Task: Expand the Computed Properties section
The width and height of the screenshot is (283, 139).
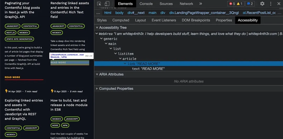Action: [97, 89]
